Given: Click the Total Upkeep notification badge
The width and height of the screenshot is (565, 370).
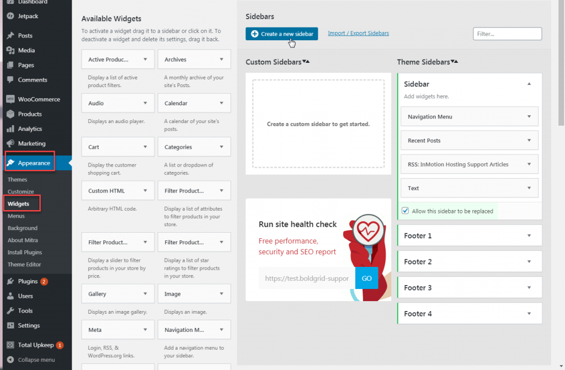Looking at the screenshot, I should click(60, 345).
